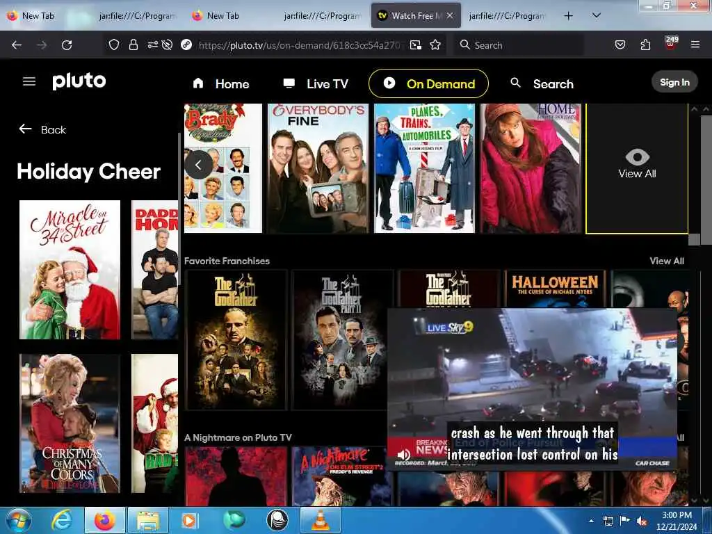Open Everybody's Fine movie poster
Screen dimensions: 712x534
[318, 168]
